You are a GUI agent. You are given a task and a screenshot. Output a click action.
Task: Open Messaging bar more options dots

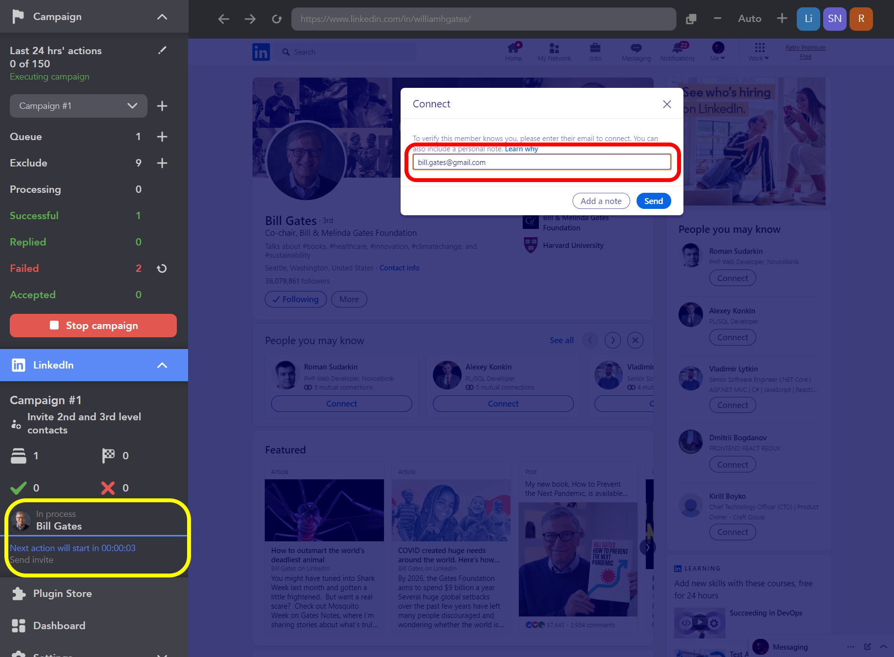tap(851, 647)
